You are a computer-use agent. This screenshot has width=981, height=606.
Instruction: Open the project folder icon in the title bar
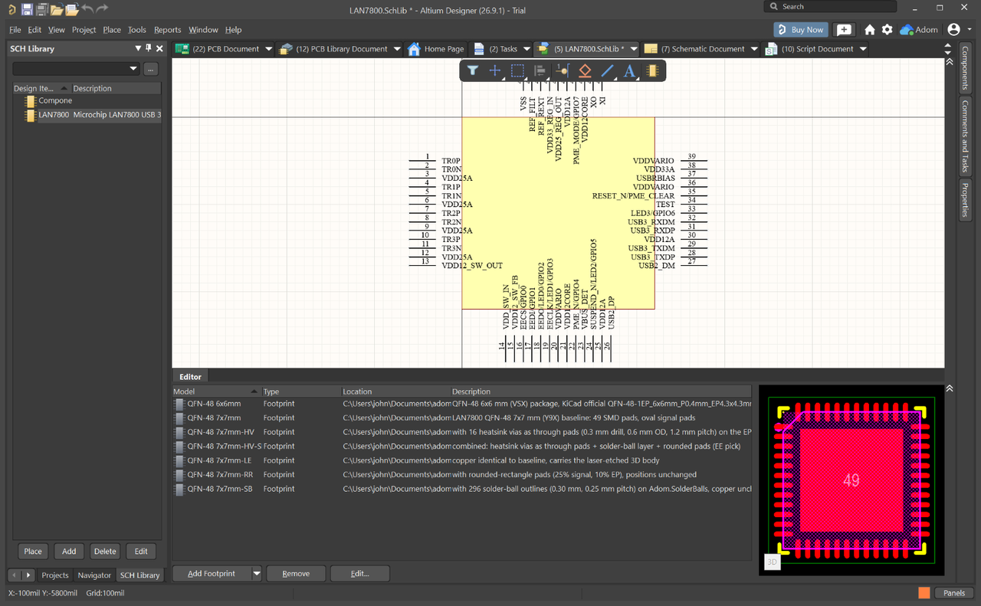pyautogui.click(x=71, y=9)
